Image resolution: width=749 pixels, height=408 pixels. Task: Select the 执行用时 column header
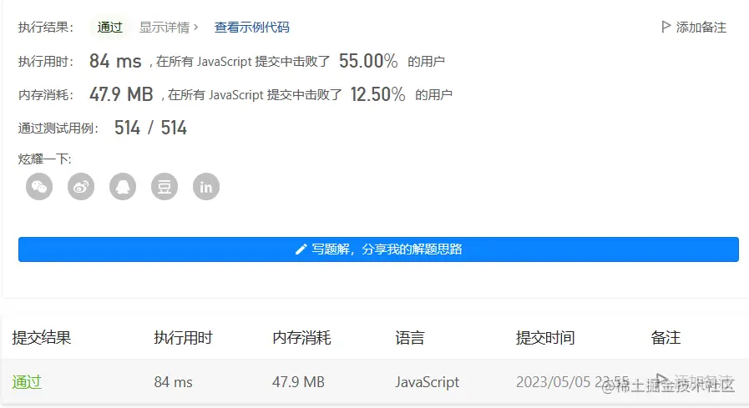pyautogui.click(x=183, y=337)
